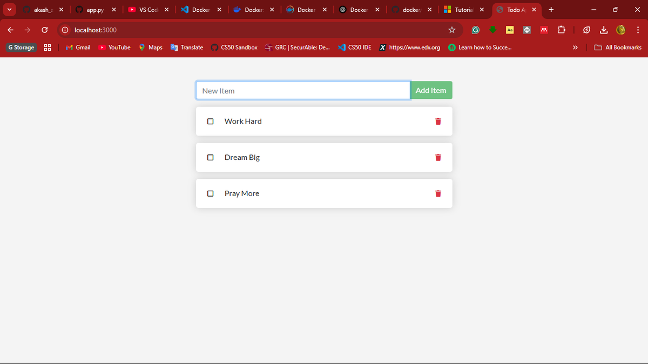Open a new browser tab
This screenshot has width=648, height=364.
(x=551, y=10)
